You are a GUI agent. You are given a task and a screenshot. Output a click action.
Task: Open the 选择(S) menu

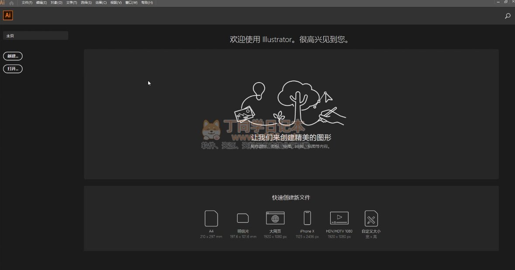(x=86, y=3)
